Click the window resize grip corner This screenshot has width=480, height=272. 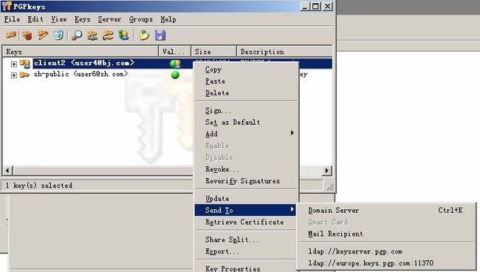point(329,187)
